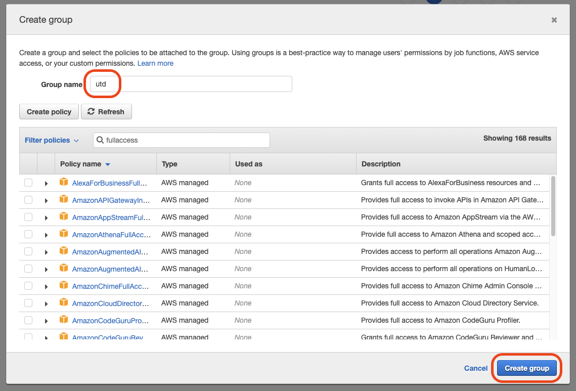Click the policy box icon beside AlexaForBusinessFull
The image size is (576, 391).
[x=64, y=182]
